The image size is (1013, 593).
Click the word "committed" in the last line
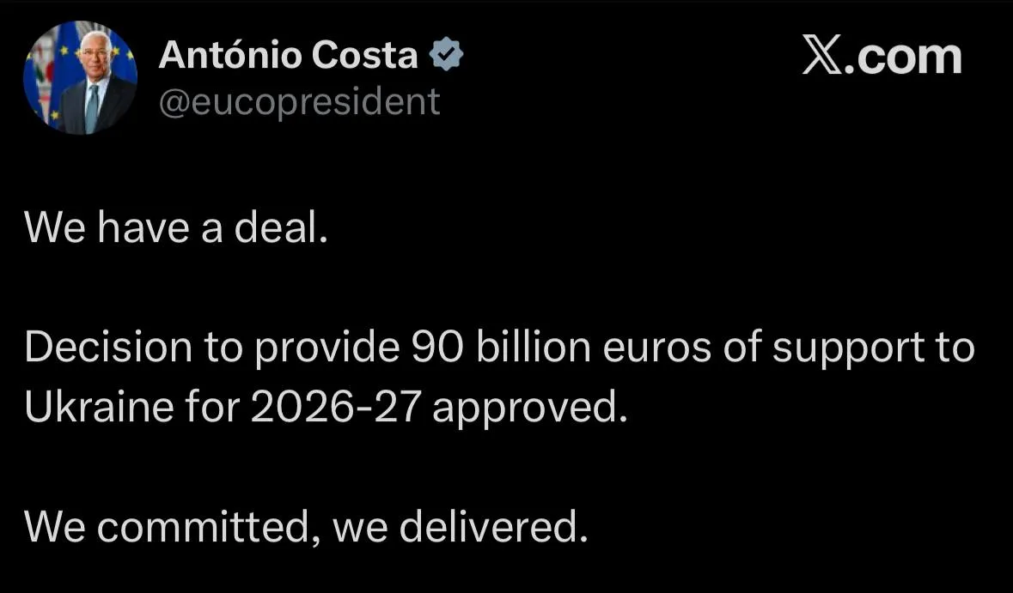pos(205,526)
